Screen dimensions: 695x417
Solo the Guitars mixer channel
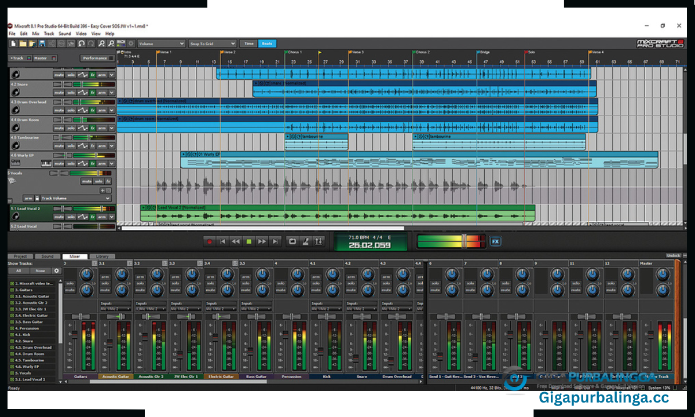[x=69, y=283]
